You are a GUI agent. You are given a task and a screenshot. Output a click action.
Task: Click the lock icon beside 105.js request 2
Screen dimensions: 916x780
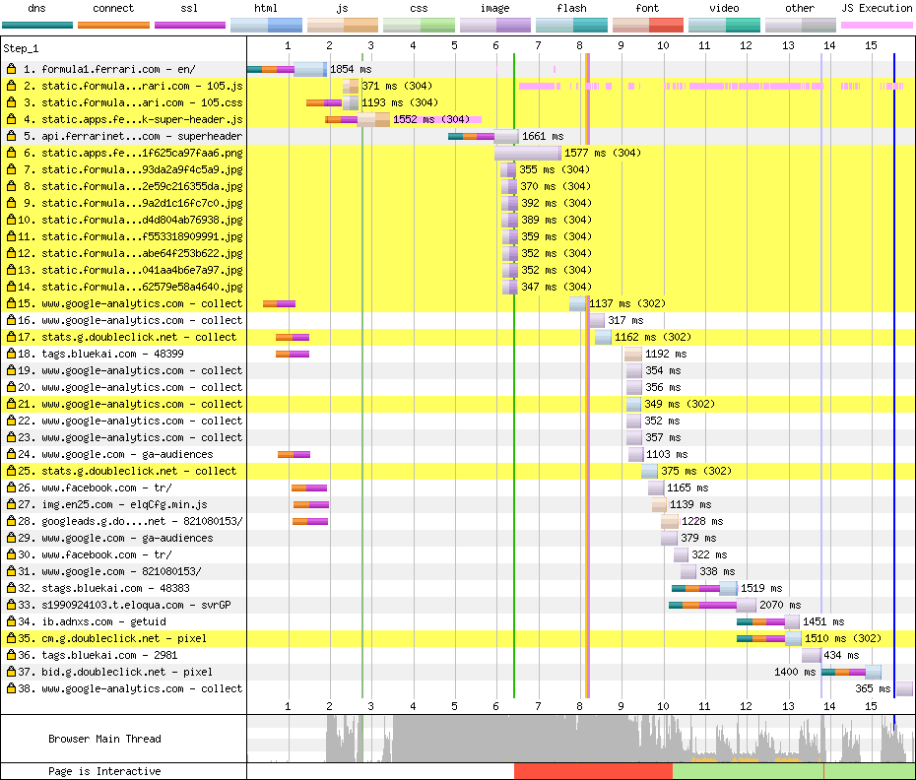11,86
